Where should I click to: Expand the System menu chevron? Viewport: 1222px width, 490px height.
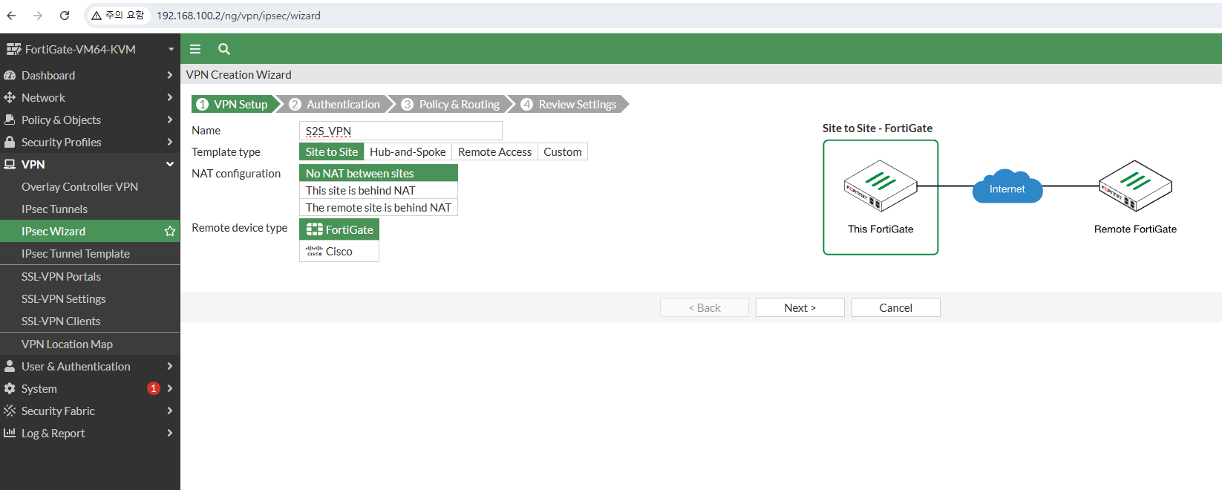170,388
